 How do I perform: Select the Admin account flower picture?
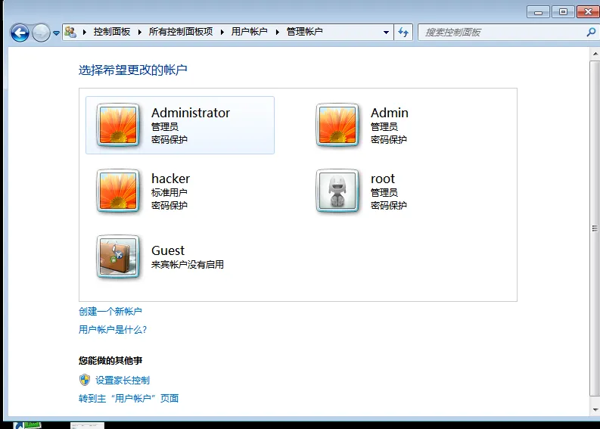(x=337, y=125)
